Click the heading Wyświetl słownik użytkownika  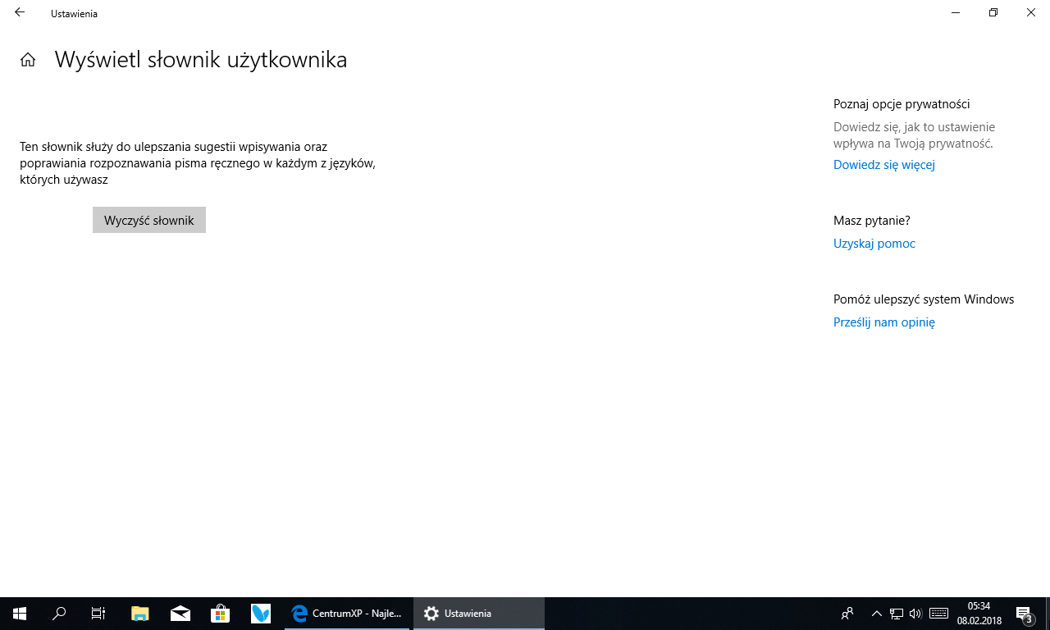point(201,60)
